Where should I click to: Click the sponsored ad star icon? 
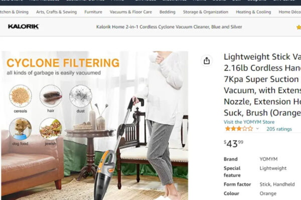point(298,27)
